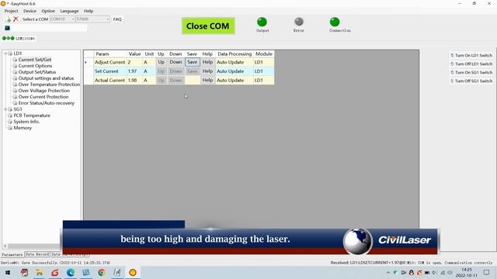Switch to the Parameters tab
The image size is (497, 279).
[12, 254]
